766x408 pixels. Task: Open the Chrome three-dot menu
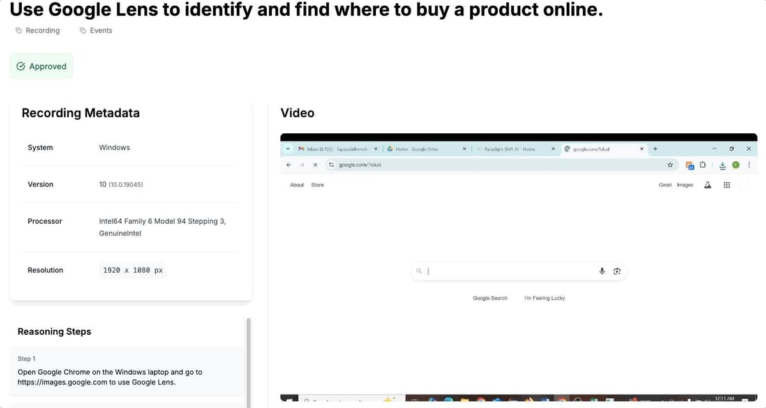(x=749, y=164)
